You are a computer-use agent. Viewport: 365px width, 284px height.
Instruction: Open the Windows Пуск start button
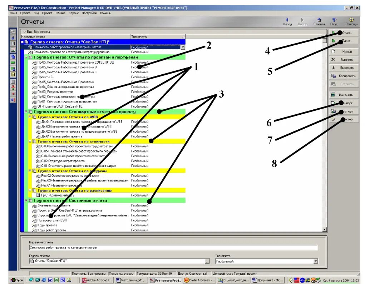pos(17,280)
